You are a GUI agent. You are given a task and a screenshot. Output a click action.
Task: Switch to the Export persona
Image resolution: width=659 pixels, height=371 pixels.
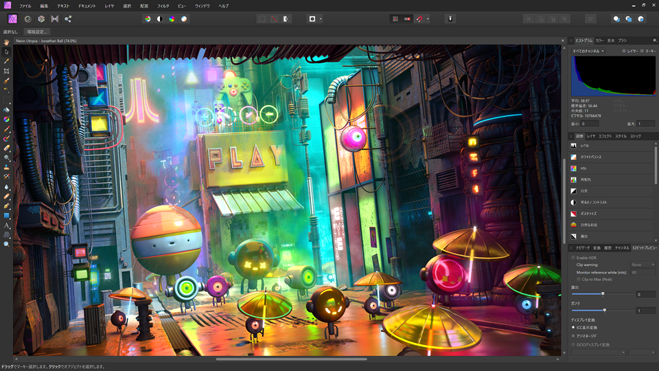point(68,19)
